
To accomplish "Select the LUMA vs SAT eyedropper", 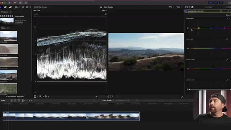I will pyautogui.click(x=227, y=80).
